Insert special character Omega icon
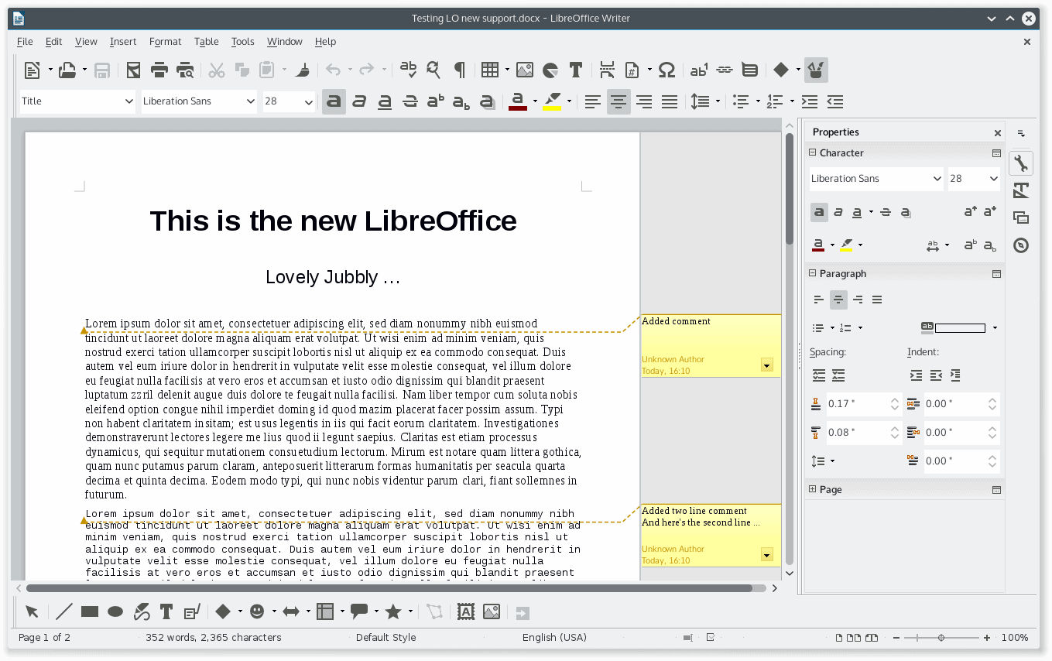Image resolution: width=1052 pixels, height=661 pixels. tap(666, 70)
